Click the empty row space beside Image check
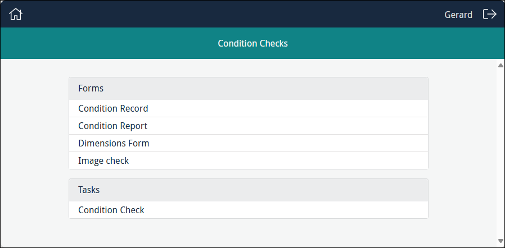The width and height of the screenshot is (505, 248). [281, 160]
